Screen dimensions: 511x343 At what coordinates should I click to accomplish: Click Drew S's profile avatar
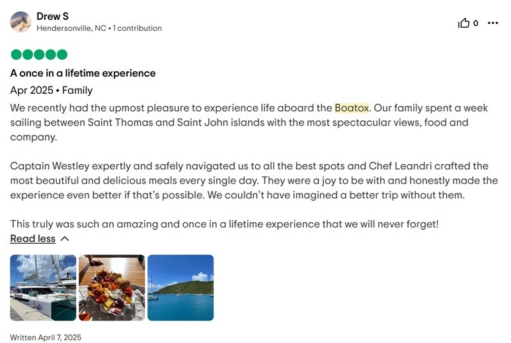pyautogui.click(x=20, y=22)
